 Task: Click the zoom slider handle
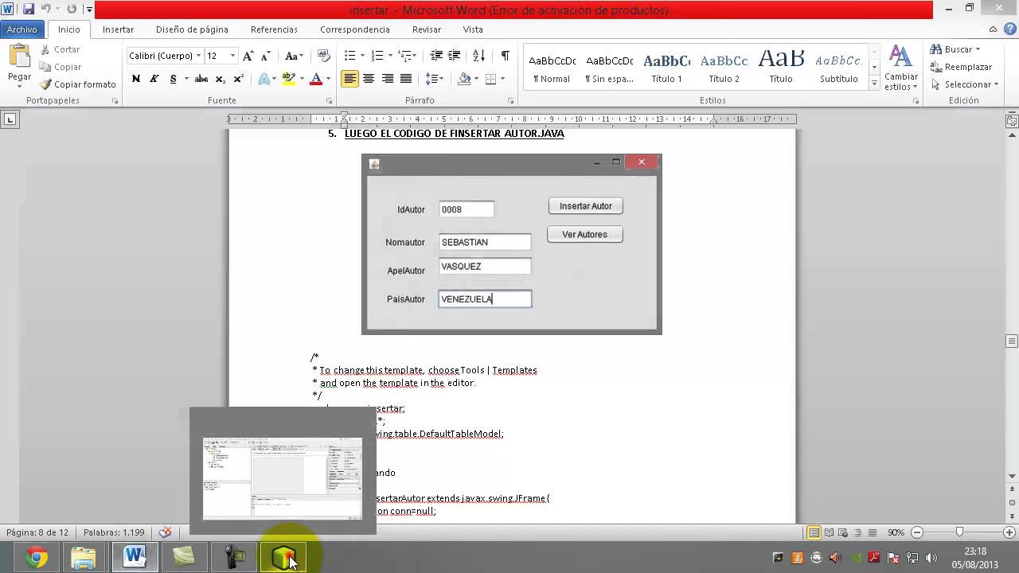tap(959, 532)
